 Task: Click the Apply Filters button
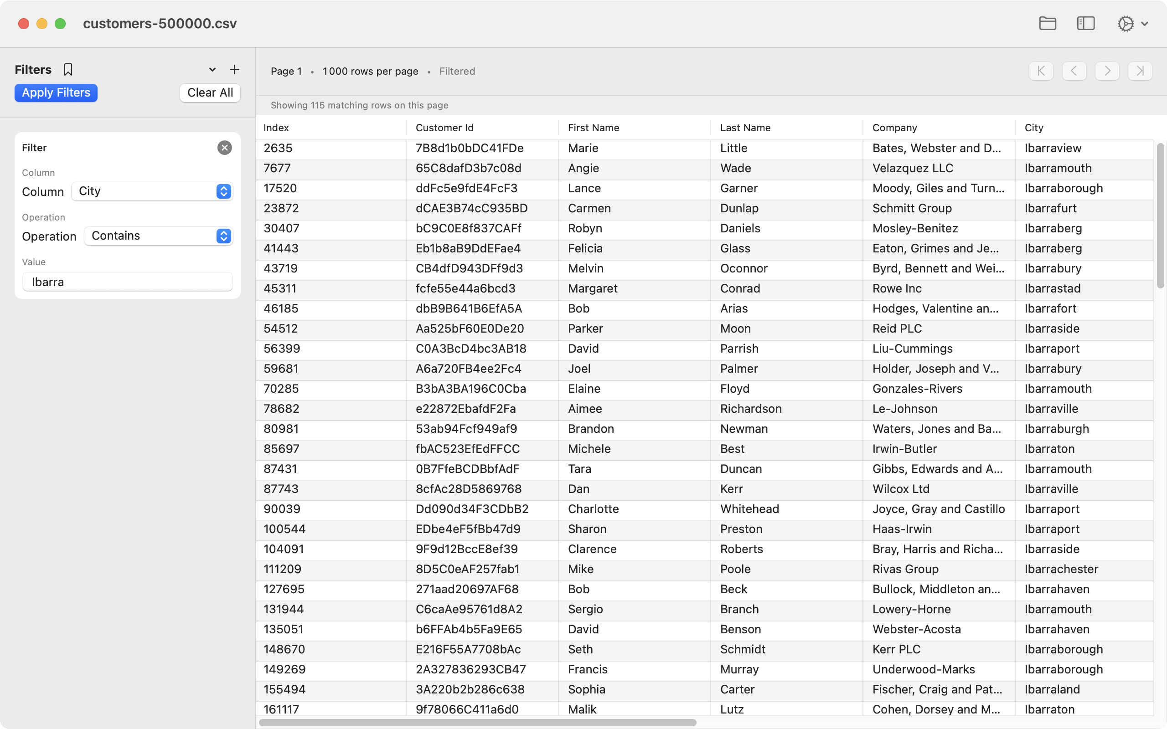click(x=56, y=92)
